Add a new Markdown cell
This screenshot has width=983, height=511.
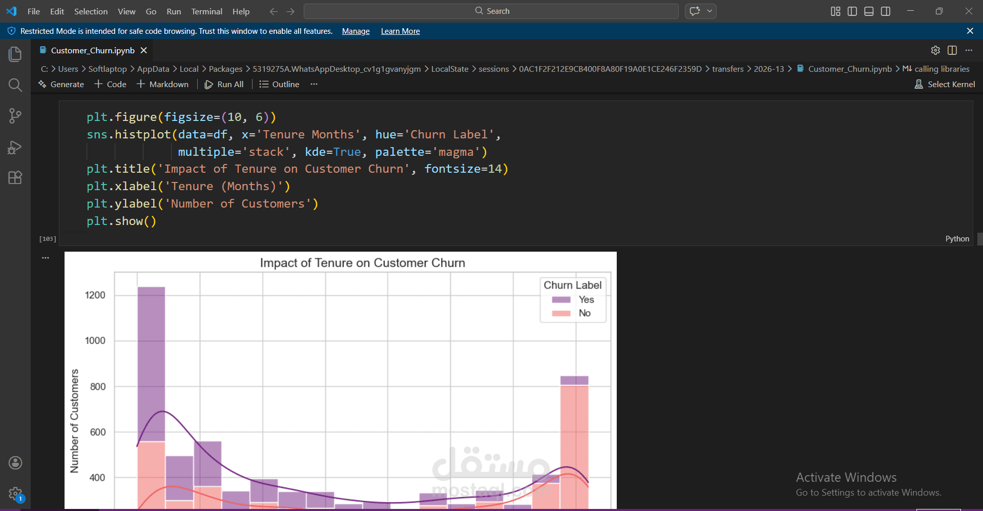click(x=163, y=84)
